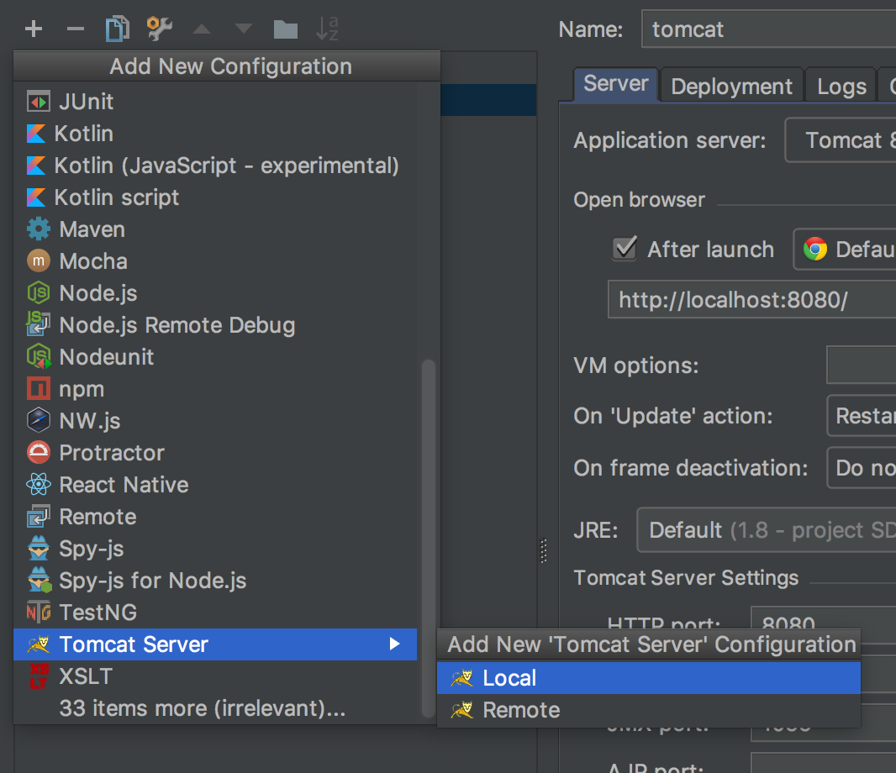Uncheck the After launch option
The image size is (896, 773).
[x=625, y=249]
